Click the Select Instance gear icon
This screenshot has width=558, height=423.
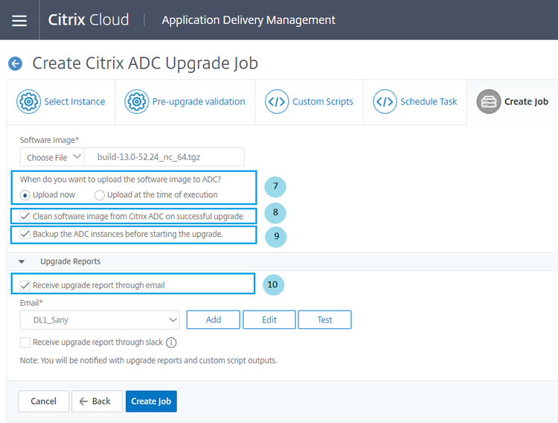coord(28,101)
